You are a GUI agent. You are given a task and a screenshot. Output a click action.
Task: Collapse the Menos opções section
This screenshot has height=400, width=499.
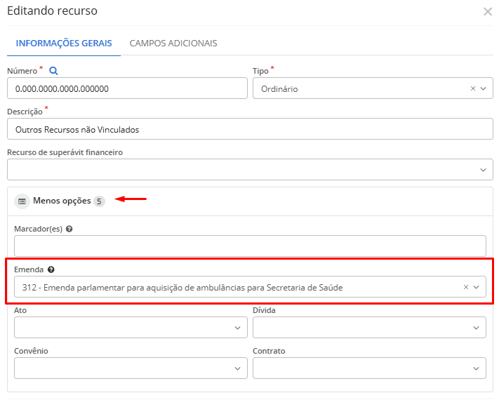[x=62, y=201]
